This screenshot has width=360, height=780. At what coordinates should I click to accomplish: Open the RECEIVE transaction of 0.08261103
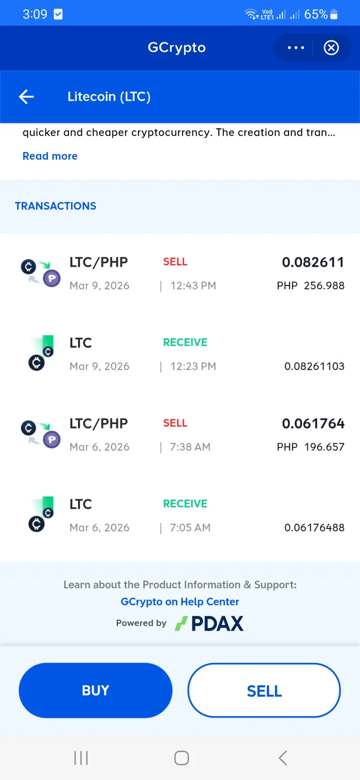click(x=180, y=354)
